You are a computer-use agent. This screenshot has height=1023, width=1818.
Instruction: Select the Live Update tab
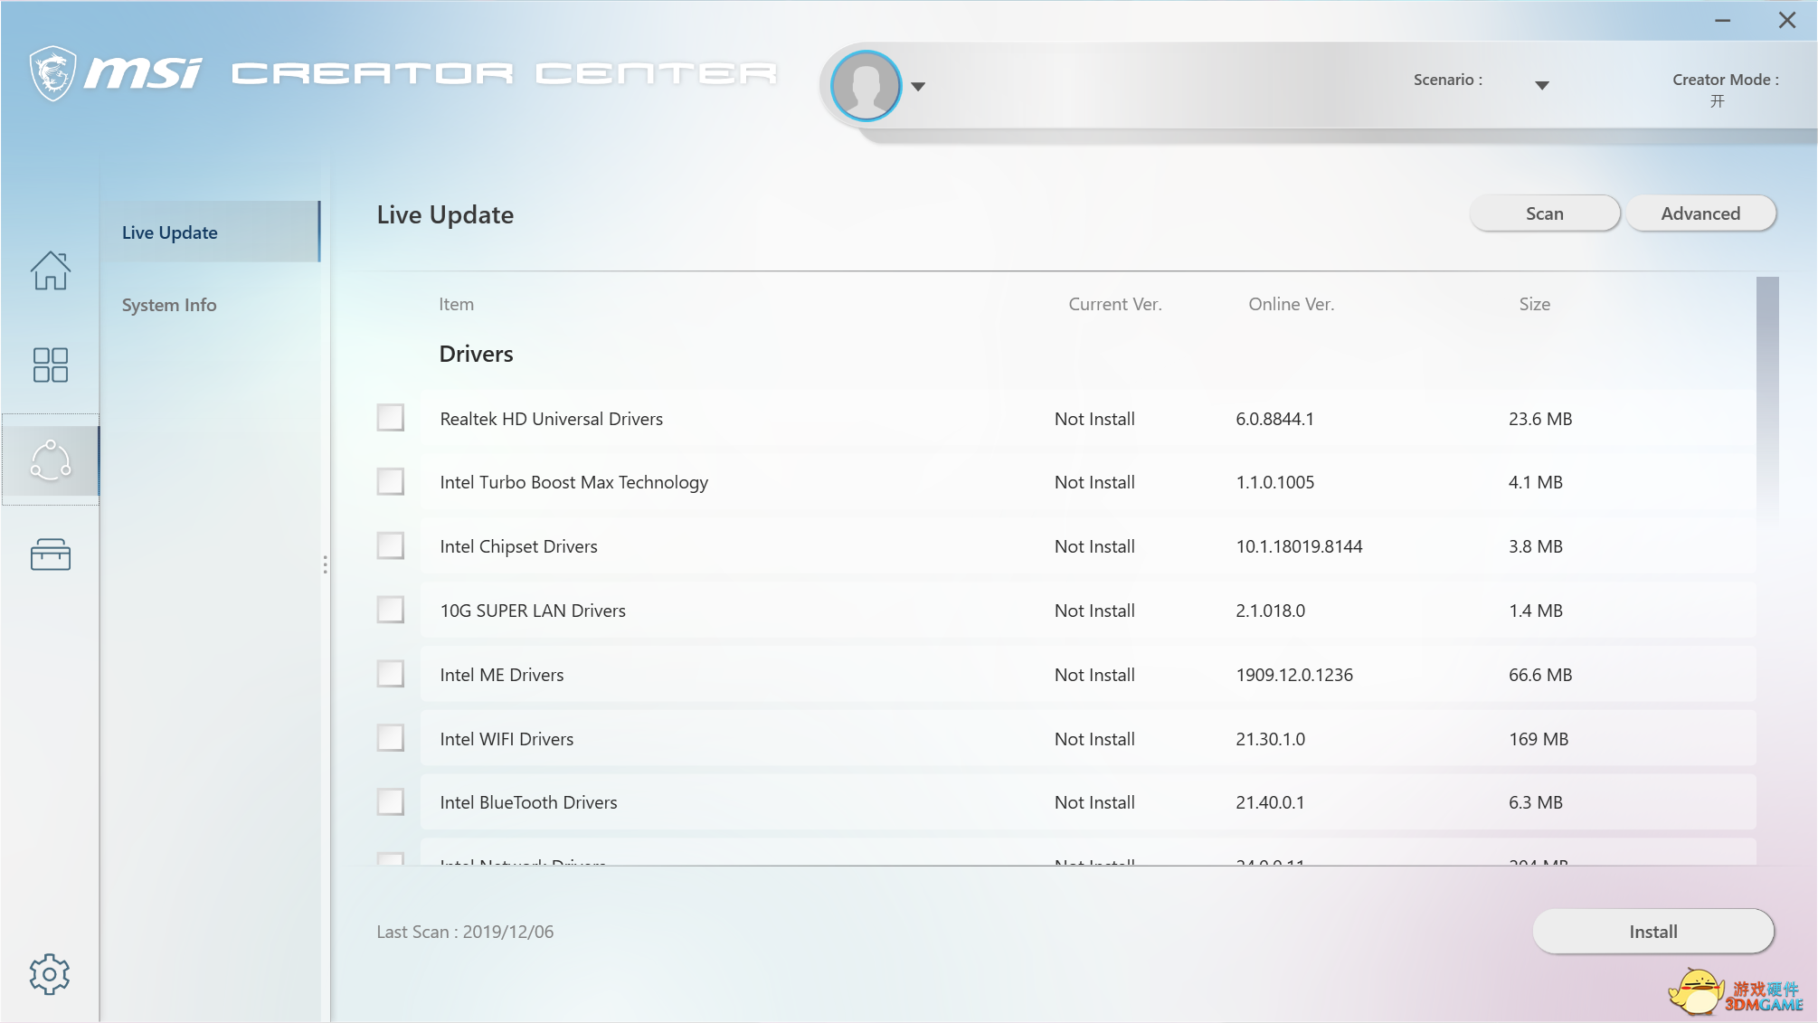point(170,232)
